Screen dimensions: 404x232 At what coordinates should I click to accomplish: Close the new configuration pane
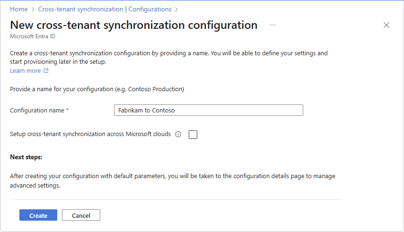(x=386, y=25)
